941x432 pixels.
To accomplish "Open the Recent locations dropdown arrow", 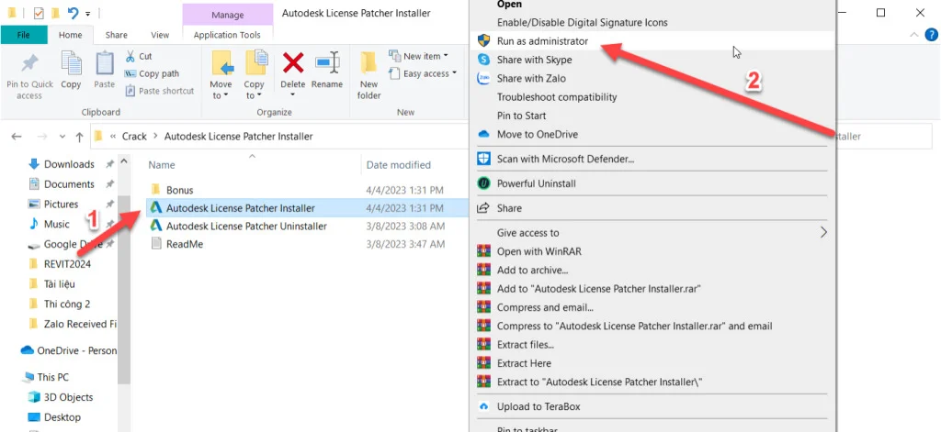I will (62, 137).
